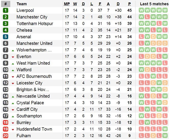The image size is (169, 139).
Task: Click Liverpool's 45 points value
Action: [x=130, y=11]
